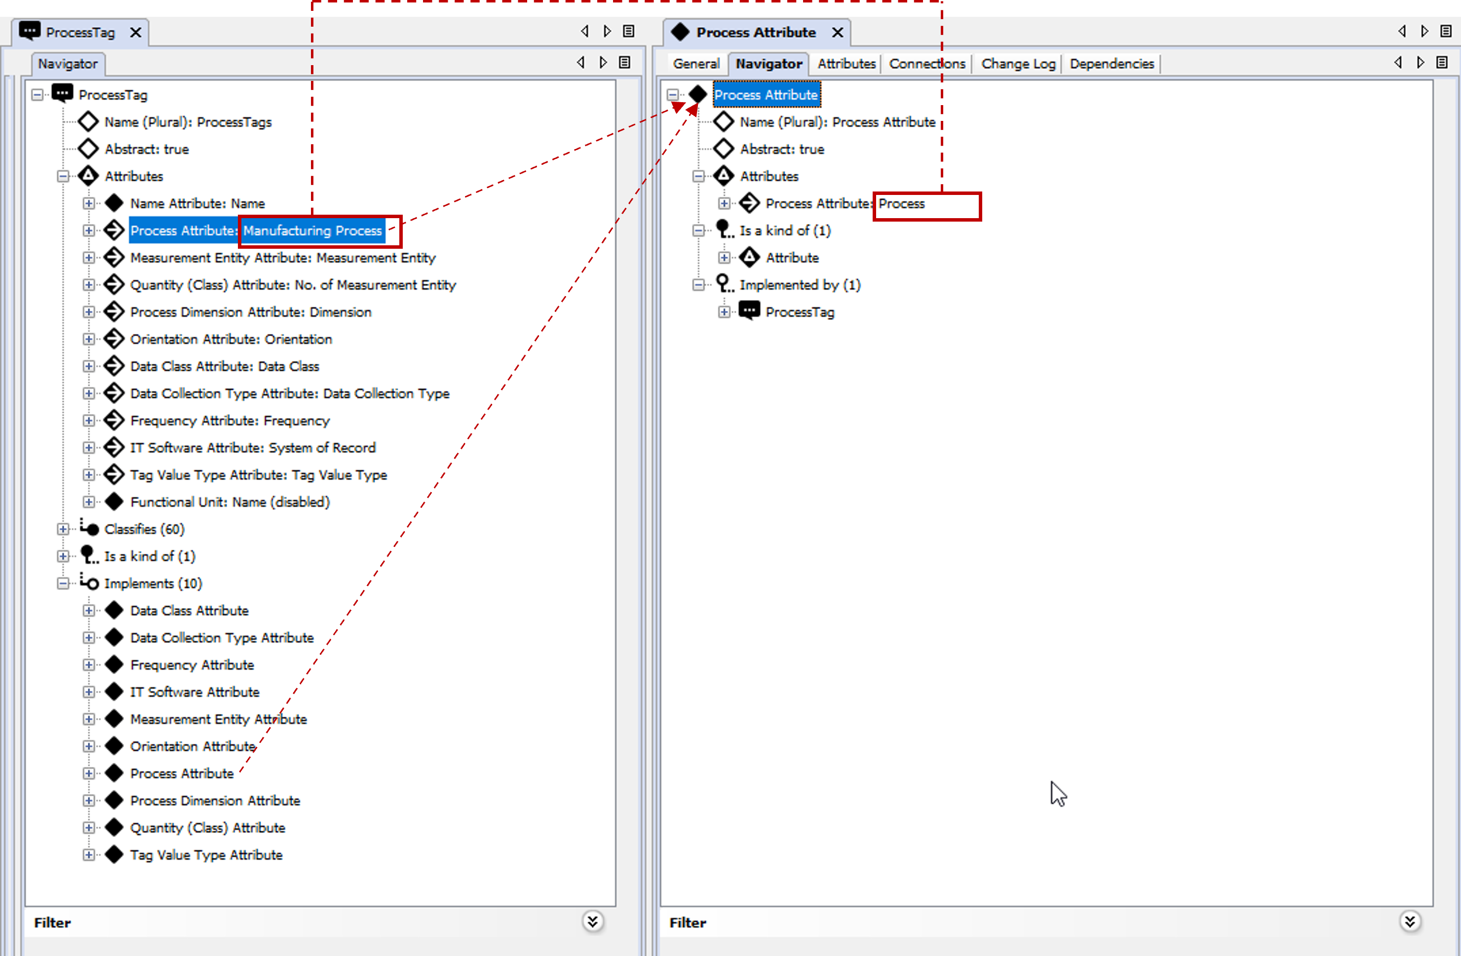1461x956 pixels.
Task: Open the panel list icon in ProcessTag tab bar
Action: tap(629, 31)
